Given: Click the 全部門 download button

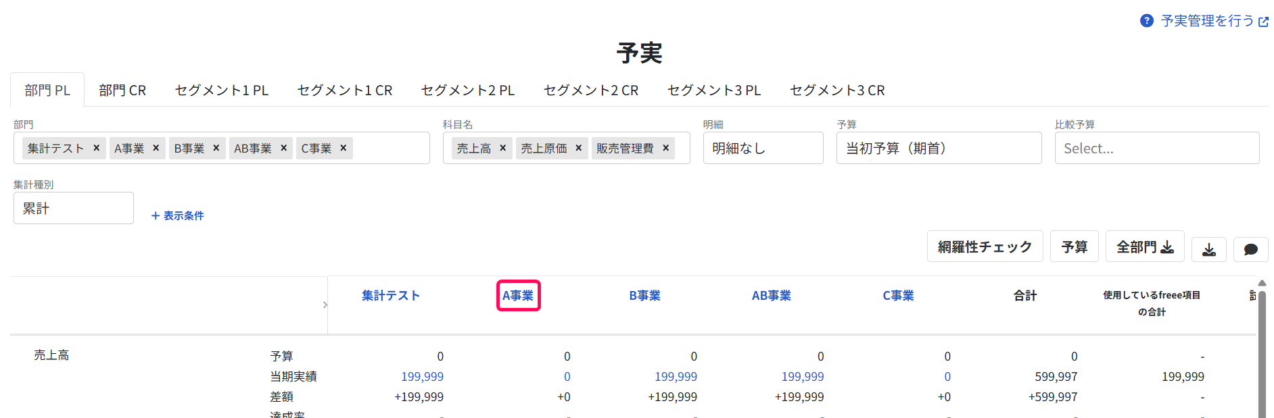Looking at the screenshot, I should tap(1145, 246).
